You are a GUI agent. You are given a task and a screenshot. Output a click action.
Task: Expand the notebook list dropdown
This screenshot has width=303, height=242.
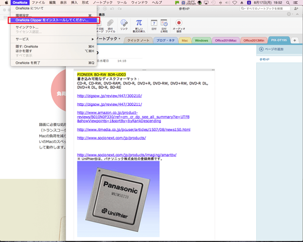120,38
